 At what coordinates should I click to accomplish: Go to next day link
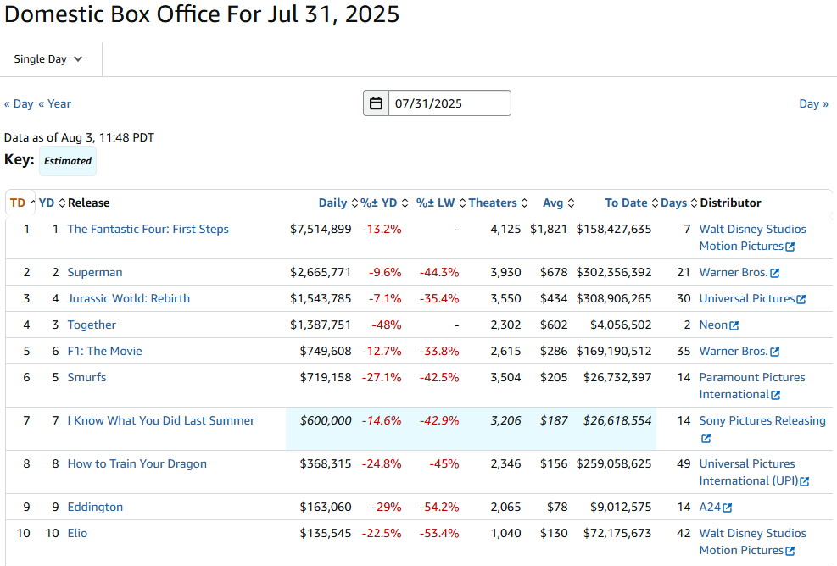[813, 103]
